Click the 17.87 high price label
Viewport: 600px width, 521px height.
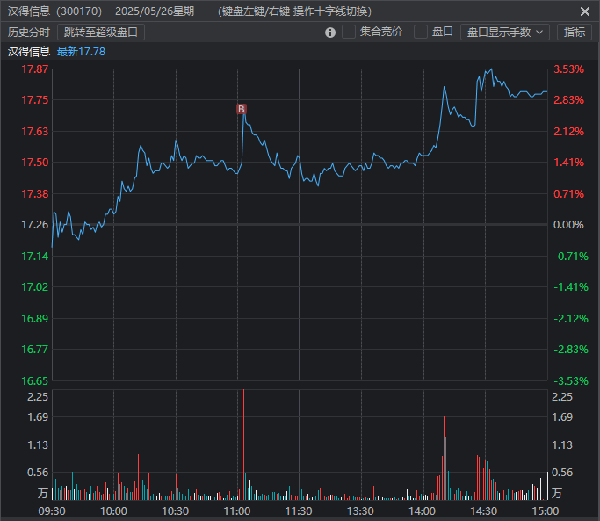(35, 69)
